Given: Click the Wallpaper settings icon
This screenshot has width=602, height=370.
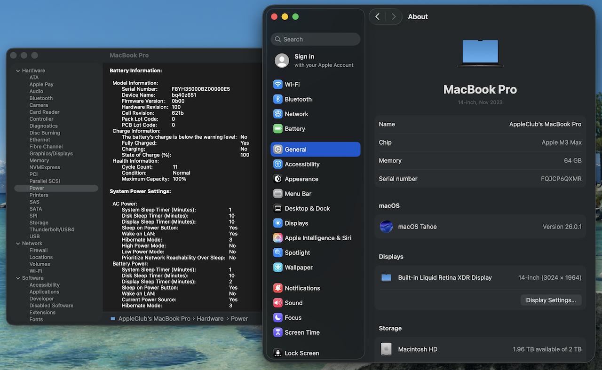Looking at the screenshot, I should [278, 268].
